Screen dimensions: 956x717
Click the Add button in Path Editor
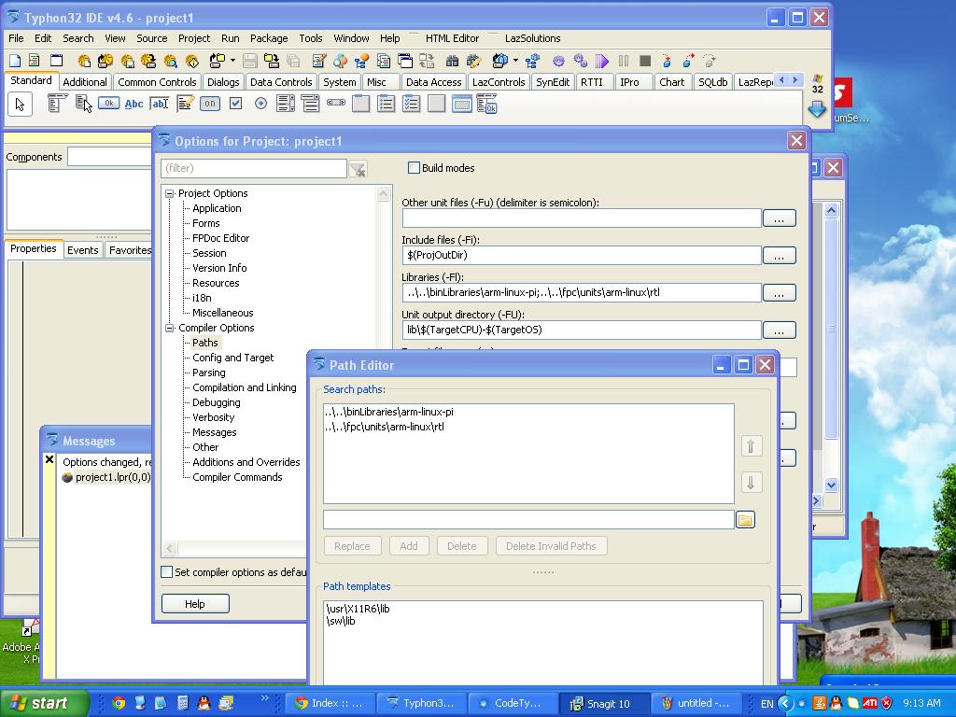click(409, 545)
